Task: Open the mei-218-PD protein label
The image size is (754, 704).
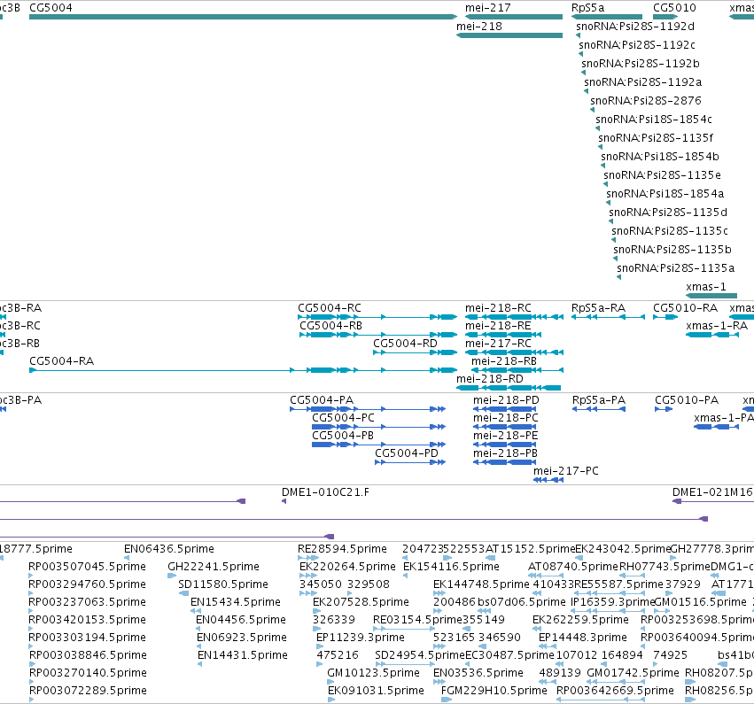Action: point(506,400)
